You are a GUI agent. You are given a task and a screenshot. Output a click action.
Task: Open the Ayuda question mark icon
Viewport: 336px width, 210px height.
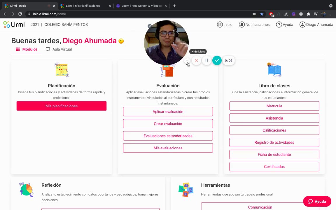(x=279, y=24)
